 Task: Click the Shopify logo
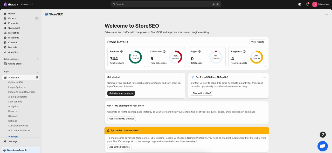point(11,4)
